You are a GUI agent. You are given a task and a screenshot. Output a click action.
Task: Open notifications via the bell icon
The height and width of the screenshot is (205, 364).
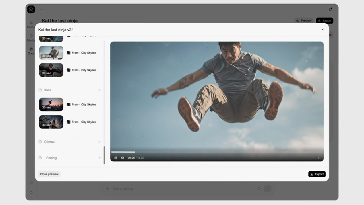coord(330,9)
